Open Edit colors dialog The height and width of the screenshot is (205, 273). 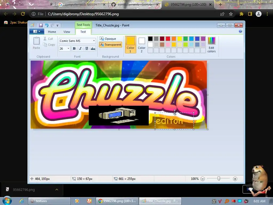[211, 45]
